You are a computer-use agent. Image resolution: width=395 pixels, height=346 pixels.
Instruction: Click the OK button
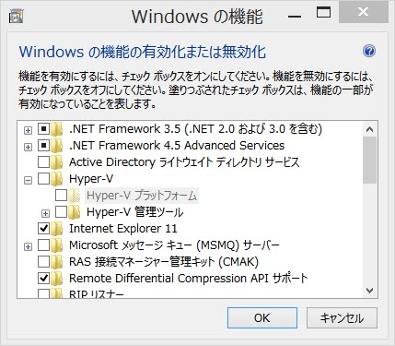262,318
